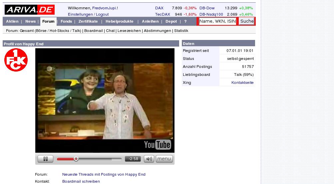Open Xing Kontaktseite link
Screen dimensions: 334x184
pos(242,83)
